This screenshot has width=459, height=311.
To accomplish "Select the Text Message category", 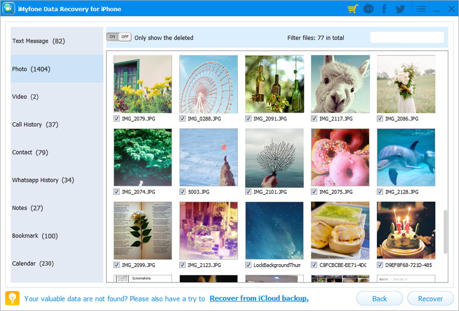I will (56, 41).
